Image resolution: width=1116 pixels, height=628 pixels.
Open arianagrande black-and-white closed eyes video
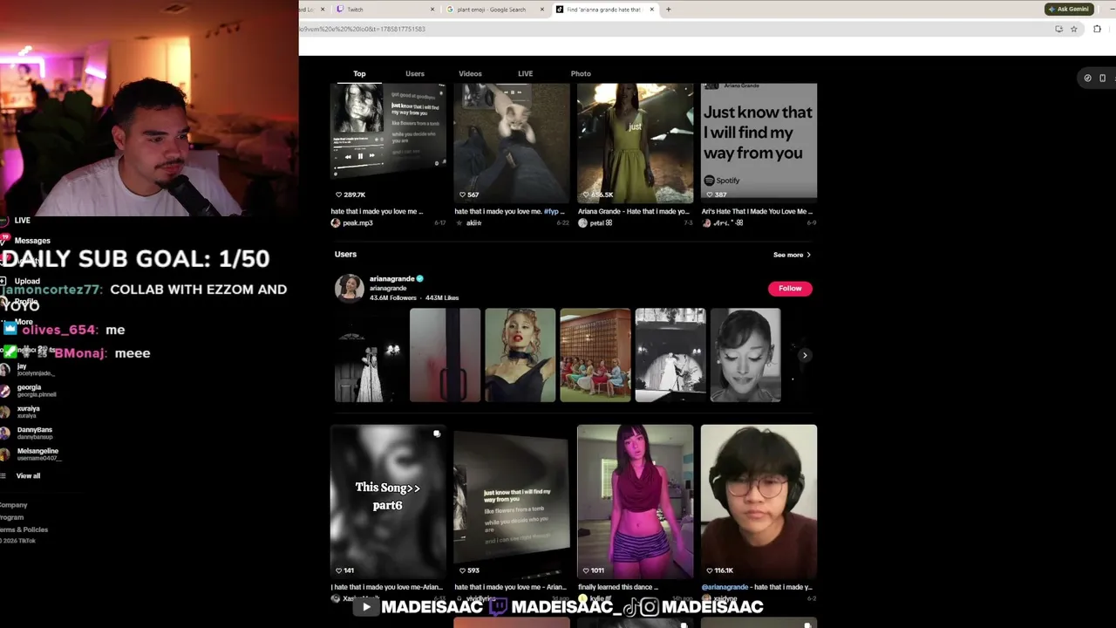tap(745, 355)
